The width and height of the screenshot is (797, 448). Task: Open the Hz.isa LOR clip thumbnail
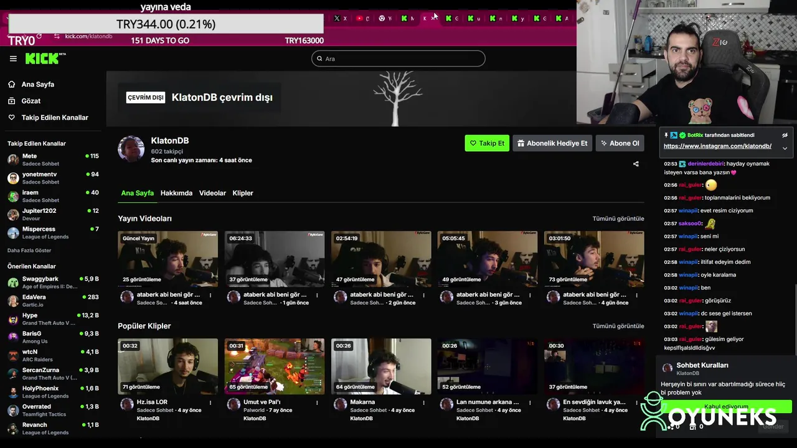(x=167, y=366)
